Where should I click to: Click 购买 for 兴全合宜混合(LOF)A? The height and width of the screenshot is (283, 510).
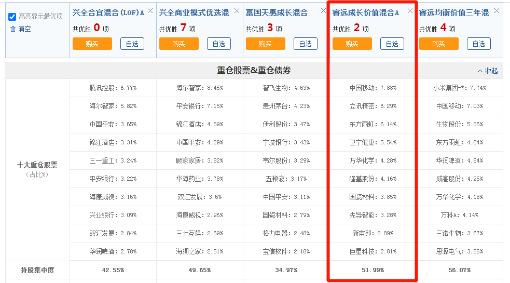[92, 44]
